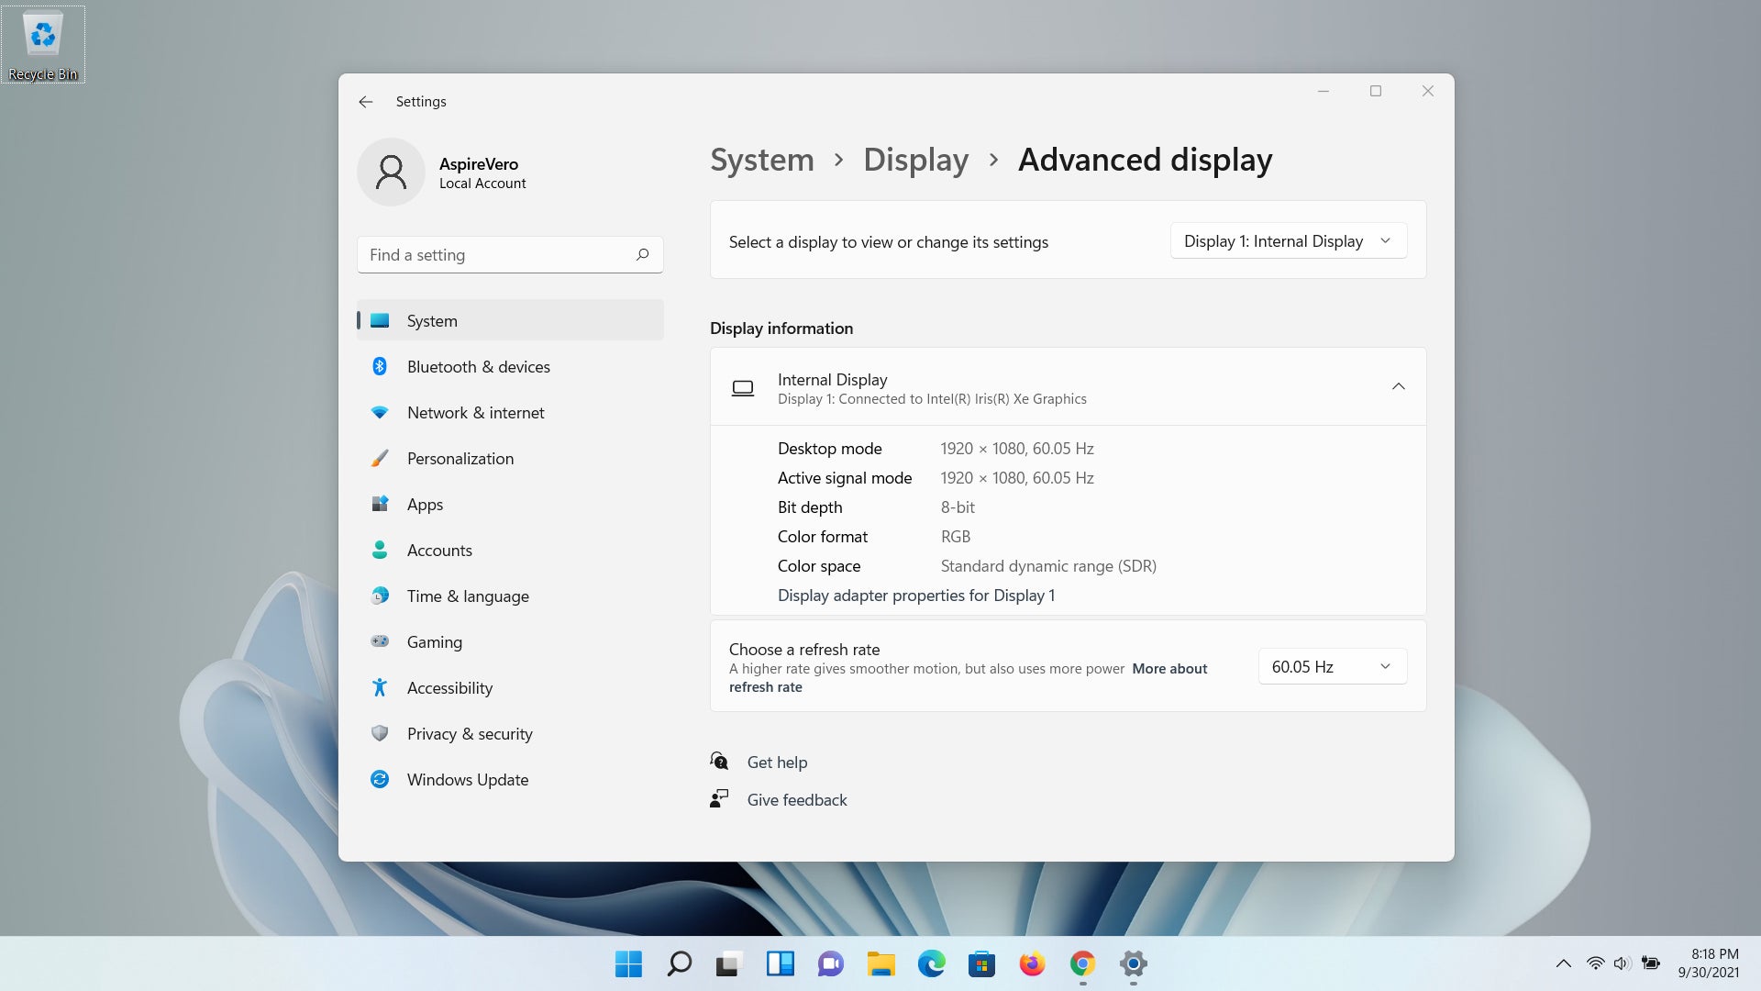This screenshot has width=1761, height=991.
Task: Open Bluetooth & devices settings
Action: point(510,367)
